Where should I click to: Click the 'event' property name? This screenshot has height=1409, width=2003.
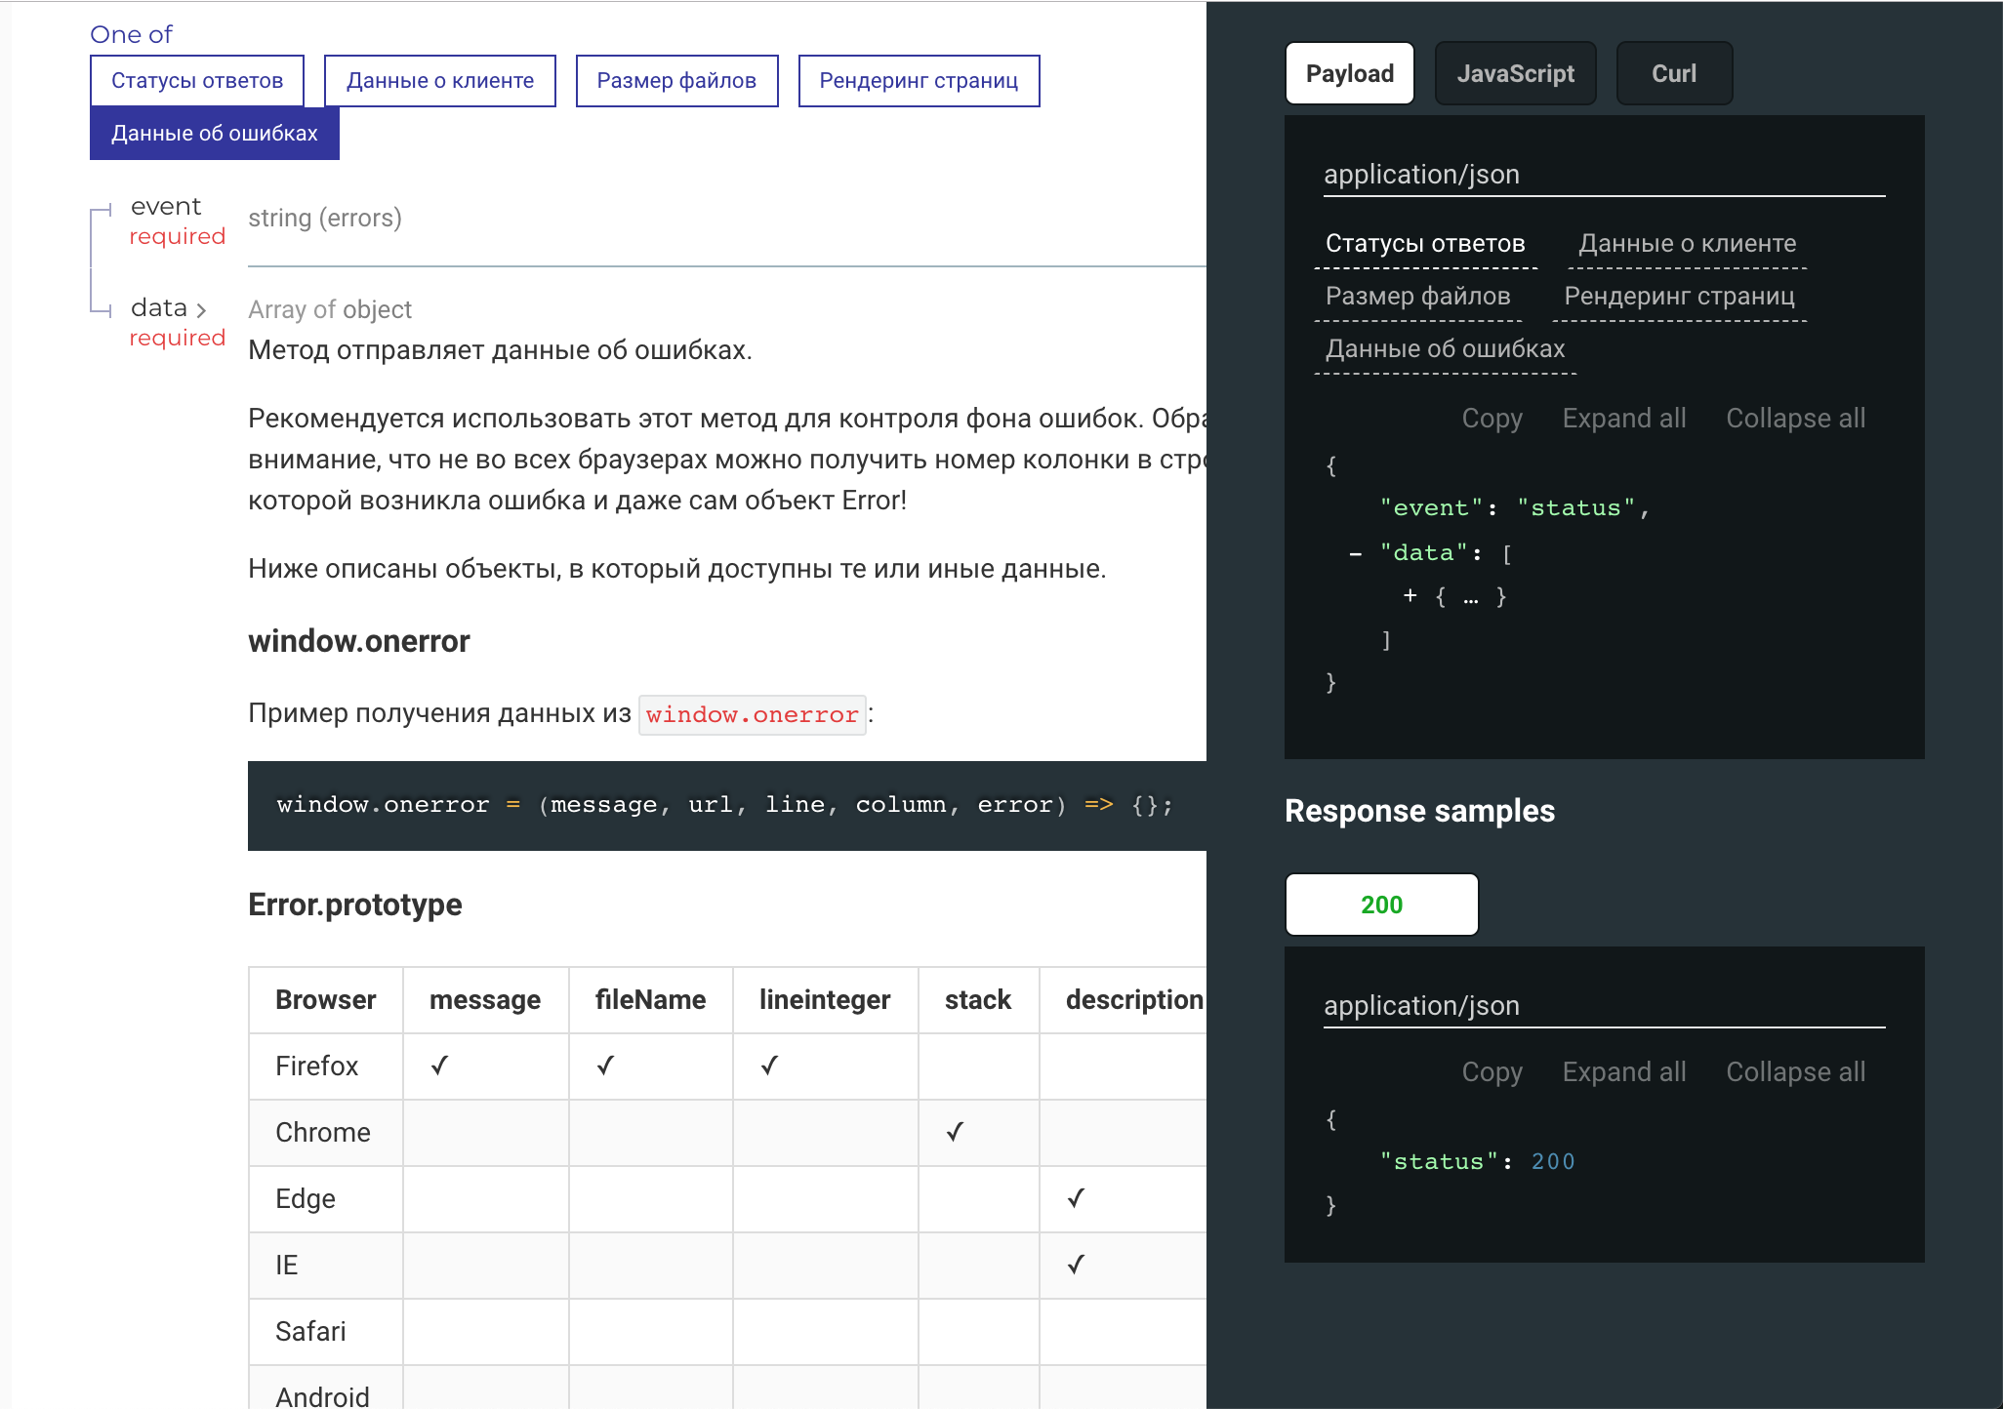(x=166, y=207)
